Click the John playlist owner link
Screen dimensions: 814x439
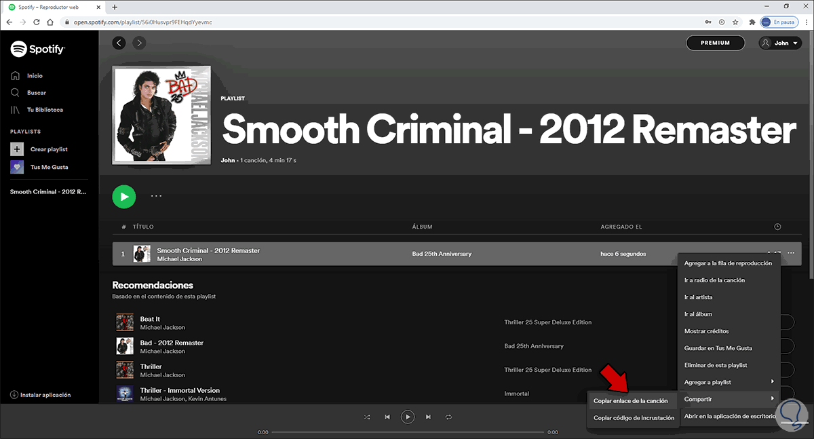coord(228,160)
